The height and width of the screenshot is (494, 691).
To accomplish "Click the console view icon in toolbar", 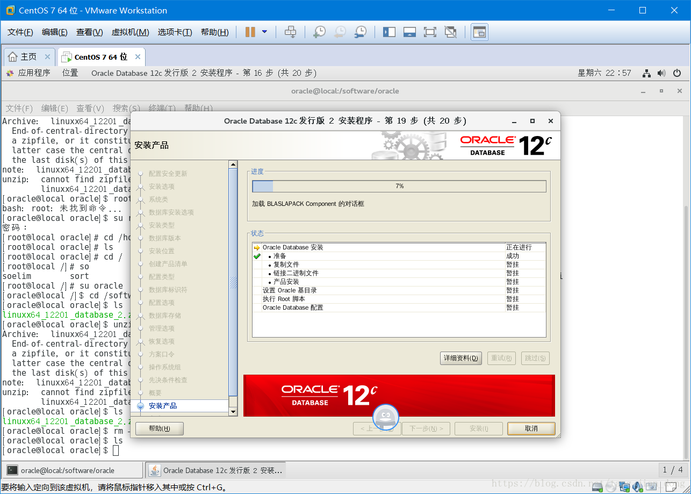I will (x=479, y=32).
